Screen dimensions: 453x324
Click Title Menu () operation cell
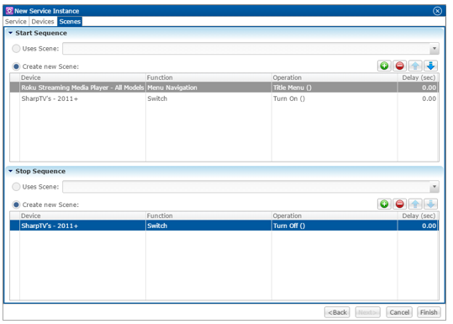point(334,88)
